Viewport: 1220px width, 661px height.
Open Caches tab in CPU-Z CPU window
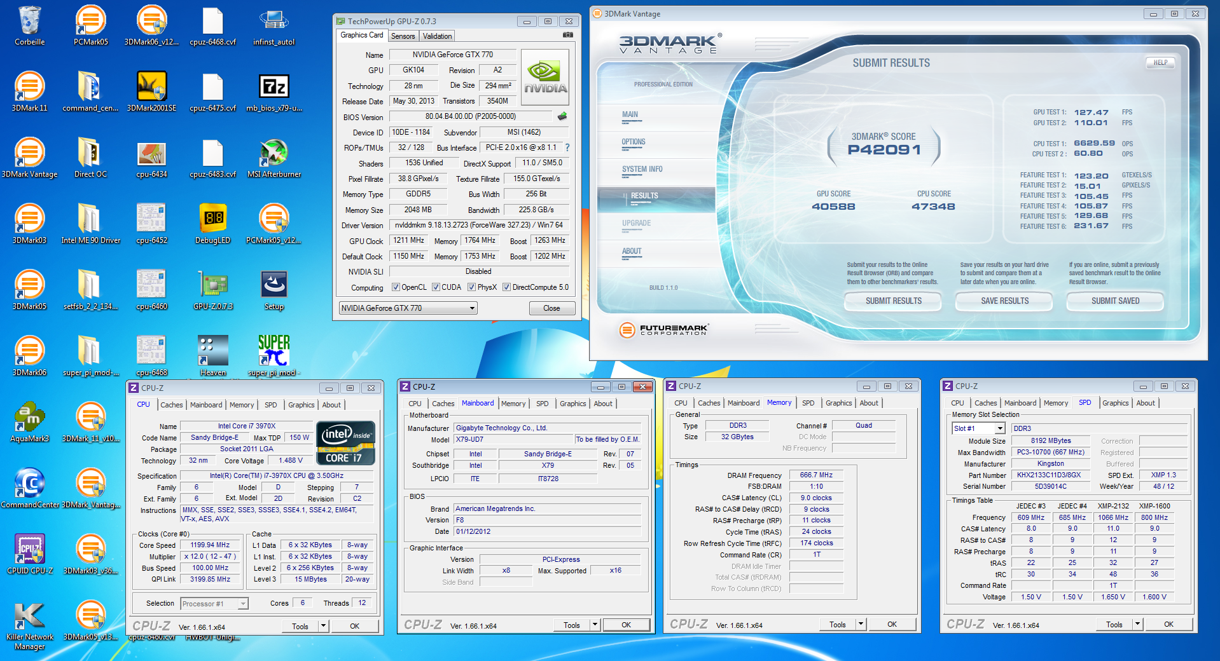[x=172, y=405]
